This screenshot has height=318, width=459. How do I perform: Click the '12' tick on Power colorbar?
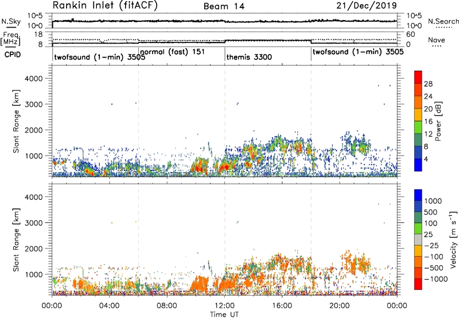[428, 134]
